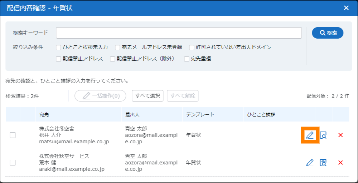Screen dimensions: 358x183
Task: Toggle 許可されていない差出人ドメイン checkbox
Action: 192,47
